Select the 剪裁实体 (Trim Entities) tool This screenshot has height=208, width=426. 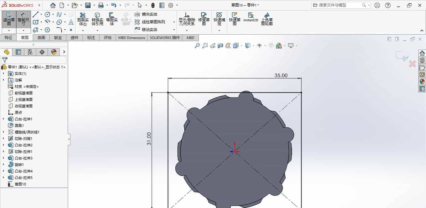coord(82,19)
